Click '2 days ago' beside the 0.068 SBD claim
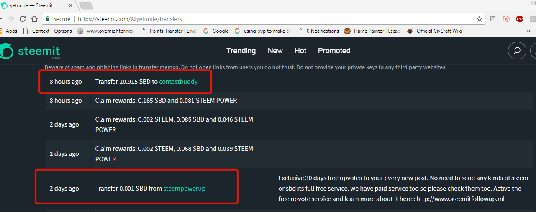This screenshot has width=536, height=212. 64,154
